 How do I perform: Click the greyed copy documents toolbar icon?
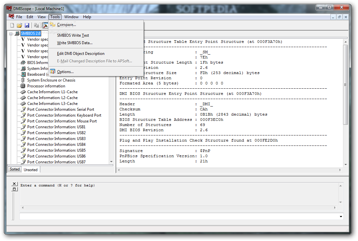(x=36, y=25)
